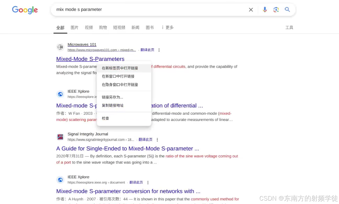Image resolution: width=339 pixels, height=204 pixels.
Task: Click the Signal Integrity Journal site name
Action: (88, 134)
